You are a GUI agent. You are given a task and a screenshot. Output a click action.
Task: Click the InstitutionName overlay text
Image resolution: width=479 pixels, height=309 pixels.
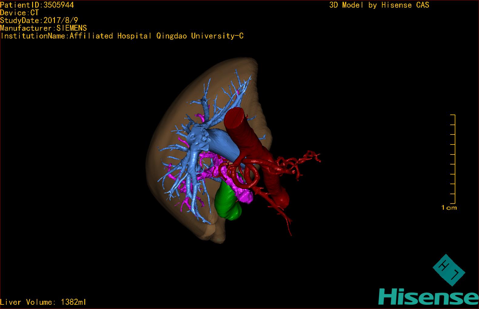[122, 36]
